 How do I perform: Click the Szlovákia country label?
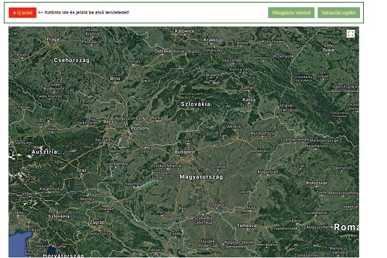click(x=195, y=104)
